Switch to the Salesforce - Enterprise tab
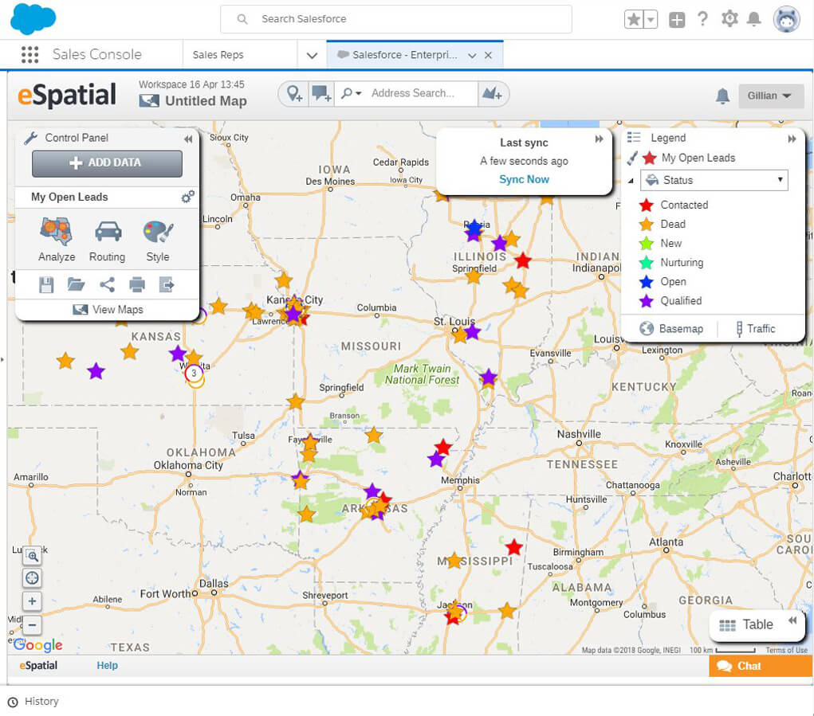This screenshot has width=814, height=716. coord(405,54)
